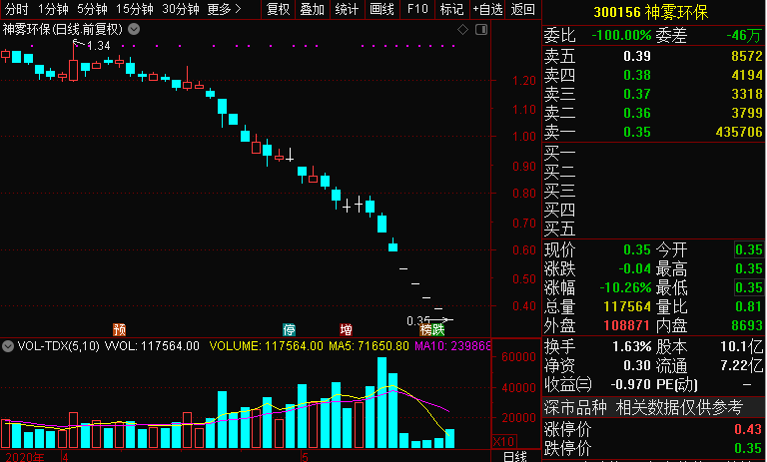
Task: Click the 榜跌 marker on chart
Action: pyautogui.click(x=432, y=330)
